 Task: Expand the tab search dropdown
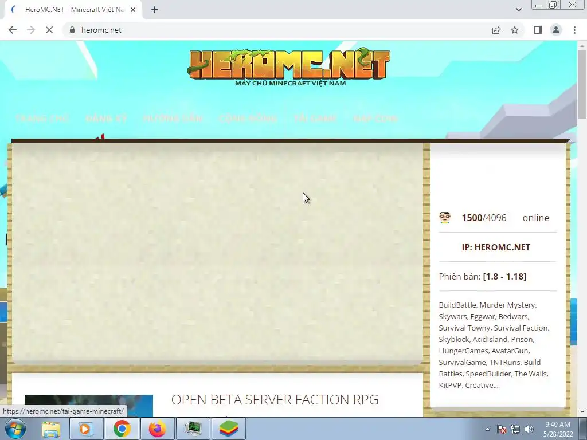tap(518, 10)
